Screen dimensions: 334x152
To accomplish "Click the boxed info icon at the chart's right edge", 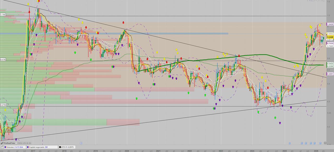I will (325, 143).
